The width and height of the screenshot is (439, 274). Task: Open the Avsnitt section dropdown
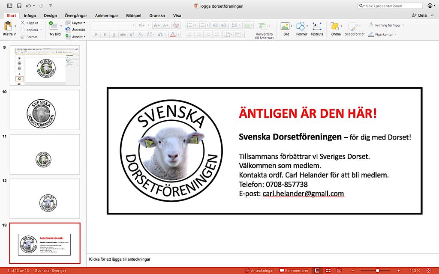coord(75,37)
